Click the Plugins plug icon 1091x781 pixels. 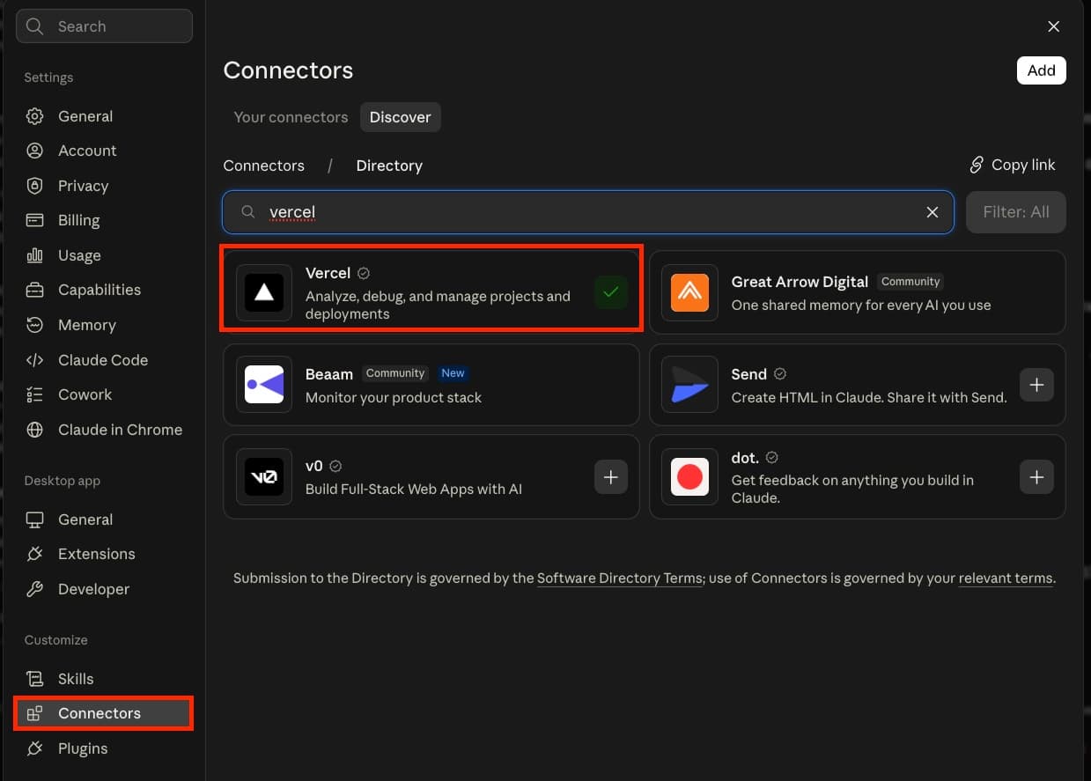(x=34, y=748)
